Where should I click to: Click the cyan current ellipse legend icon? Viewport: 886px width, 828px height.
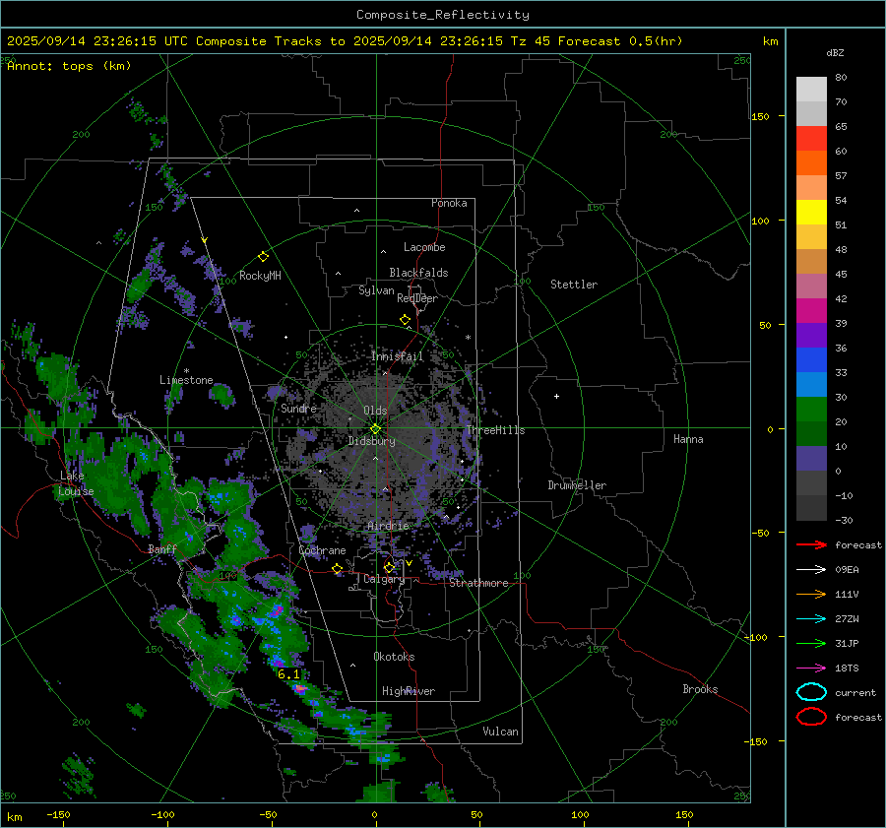click(811, 692)
